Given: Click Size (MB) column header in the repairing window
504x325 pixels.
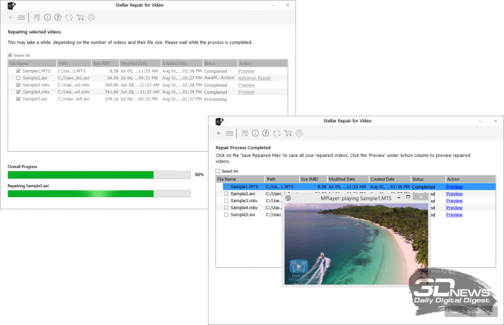Looking at the screenshot, I should coord(105,64).
